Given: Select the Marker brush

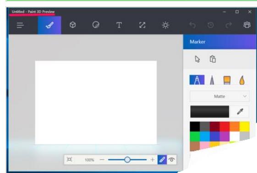Looking at the screenshot, I should 197,80.
